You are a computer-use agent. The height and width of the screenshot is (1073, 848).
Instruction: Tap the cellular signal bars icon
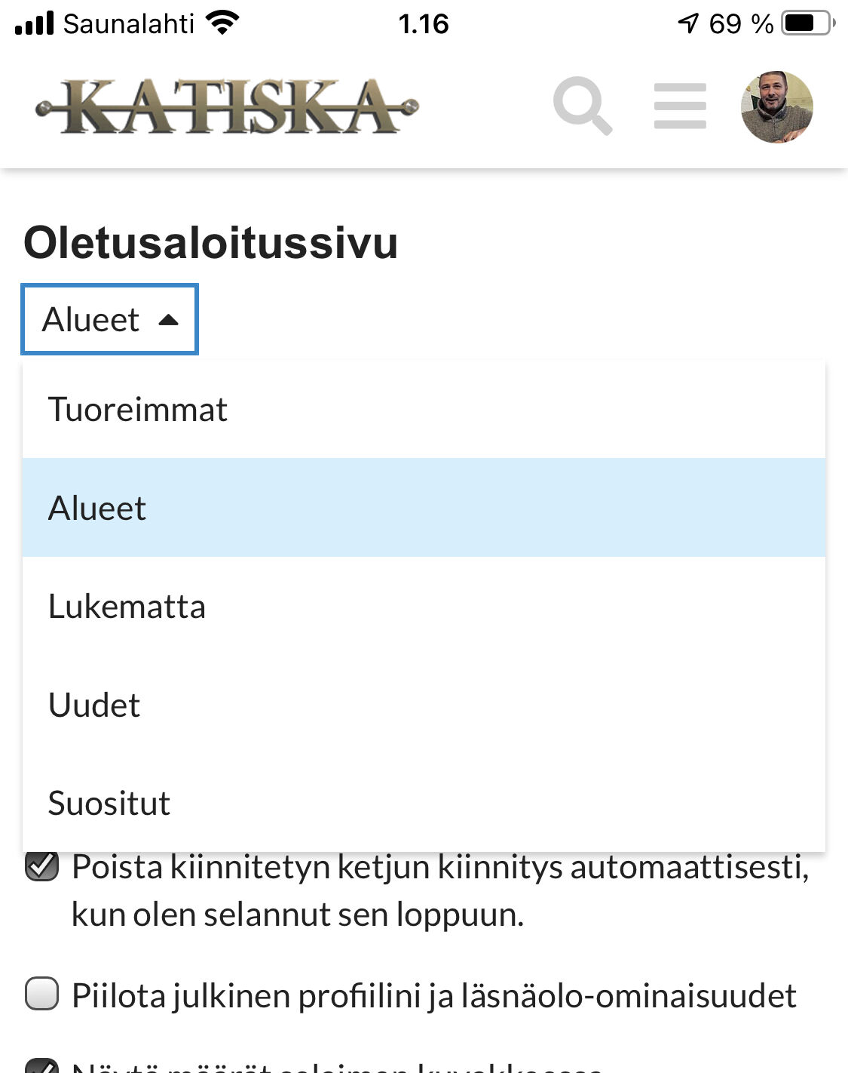35,23
